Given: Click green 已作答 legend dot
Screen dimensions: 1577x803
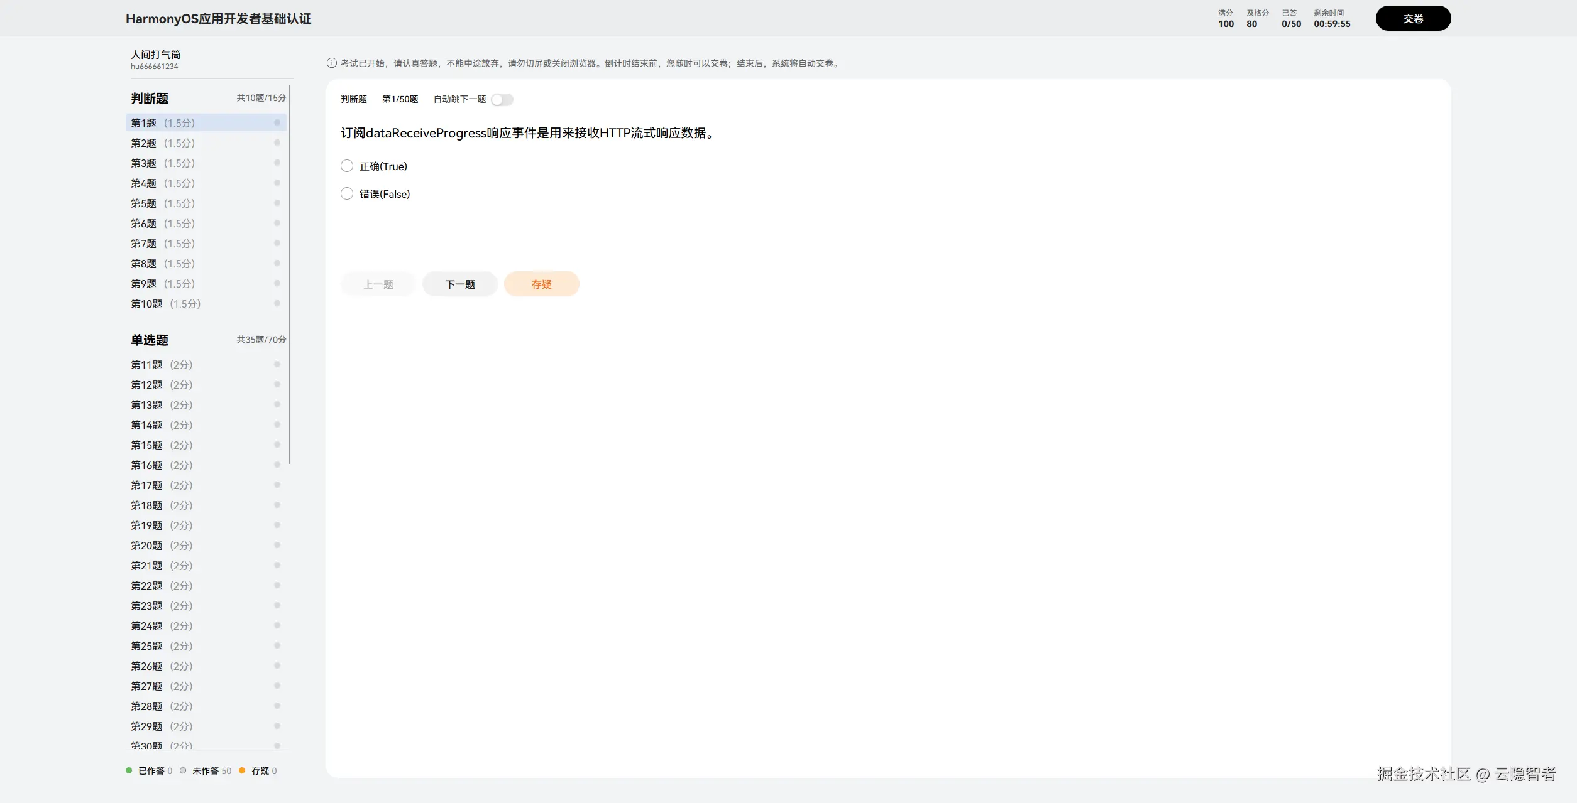Looking at the screenshot, I should point(129,770).
